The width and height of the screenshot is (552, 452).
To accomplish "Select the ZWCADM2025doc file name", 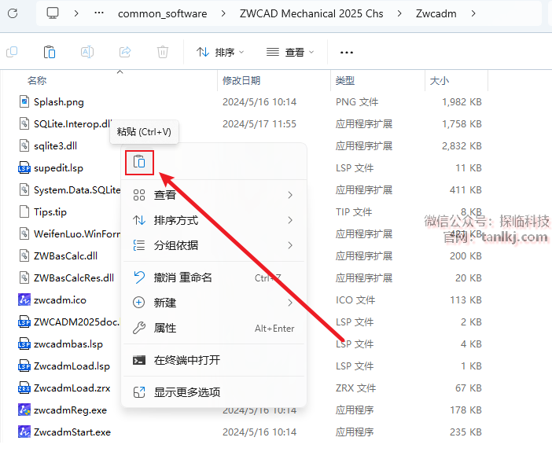I will click(x=76, y=322).
